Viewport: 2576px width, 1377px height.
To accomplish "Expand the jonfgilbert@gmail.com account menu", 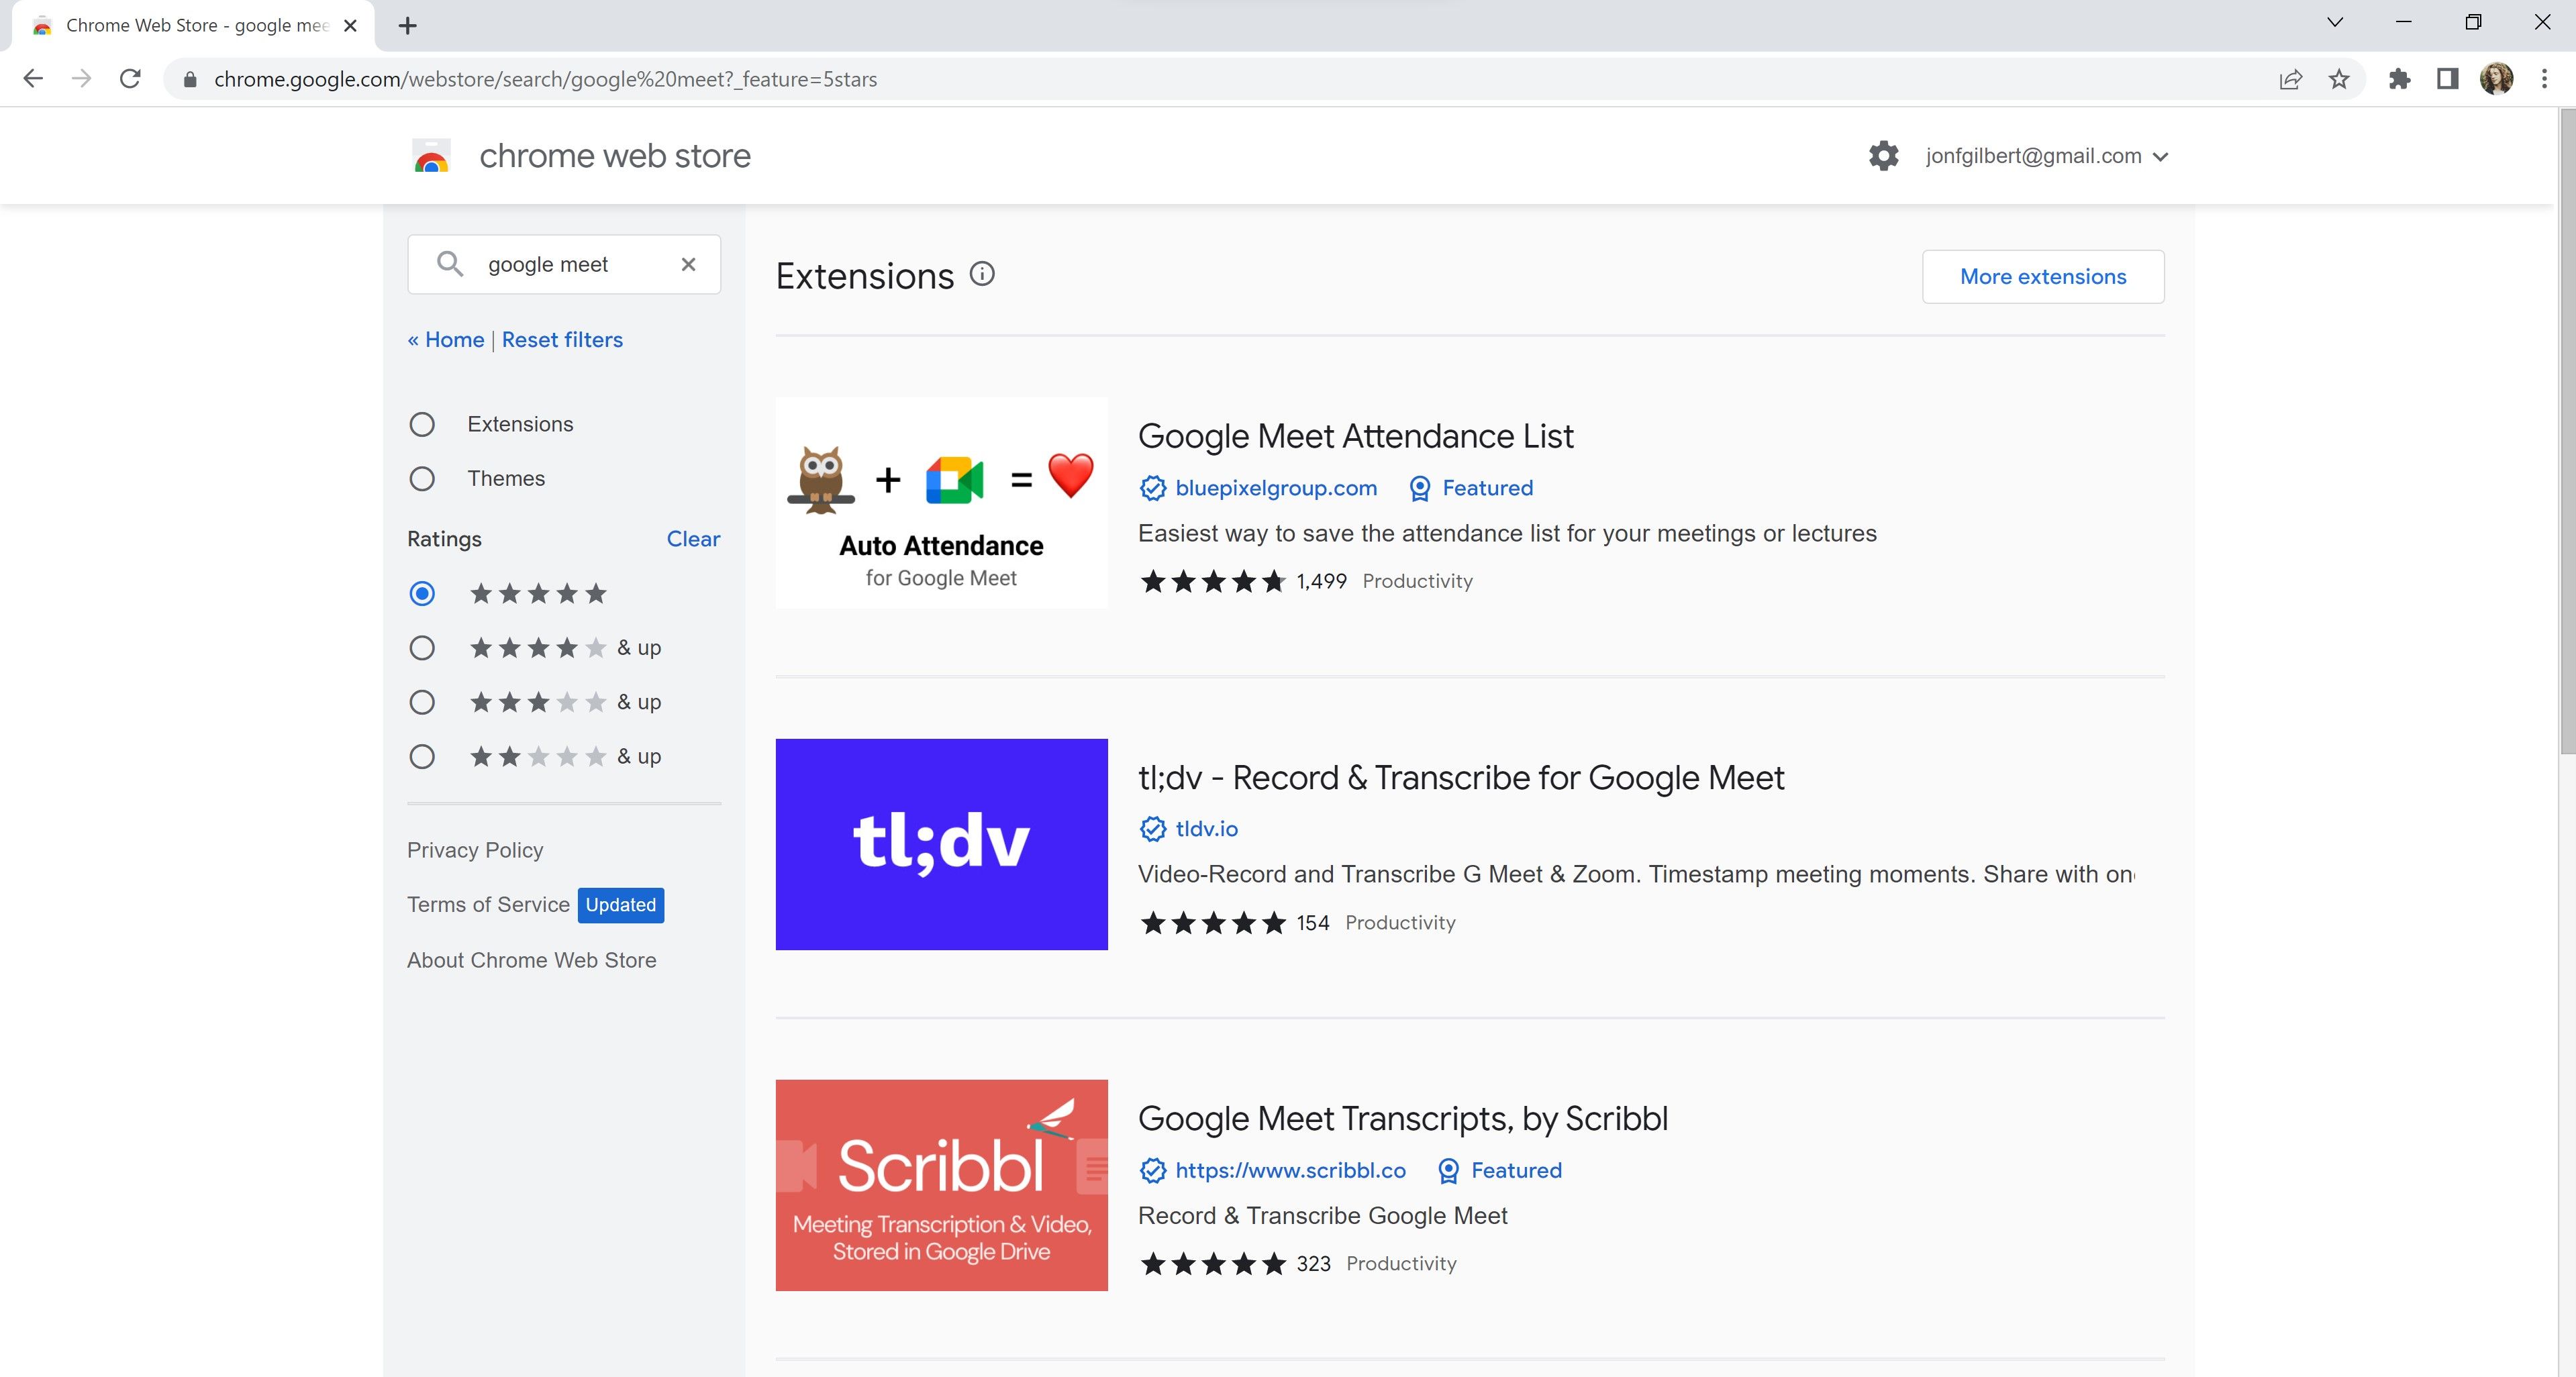I will [2046, 156].
